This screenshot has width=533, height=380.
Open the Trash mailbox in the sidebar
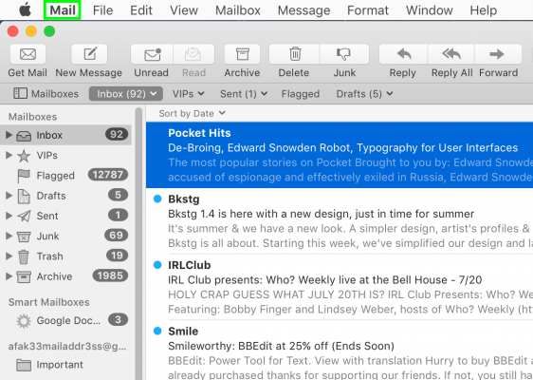pyautogui.click(x=66, y=256)
